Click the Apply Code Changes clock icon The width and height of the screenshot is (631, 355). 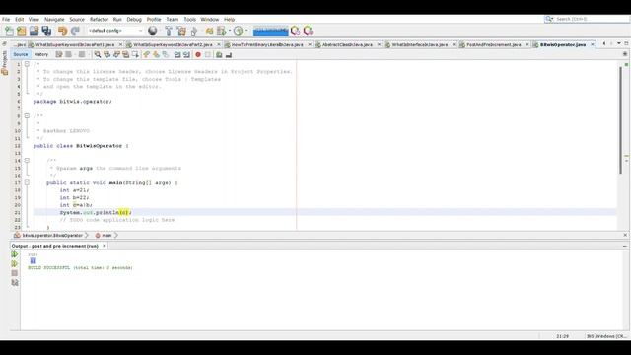(239, 31)
